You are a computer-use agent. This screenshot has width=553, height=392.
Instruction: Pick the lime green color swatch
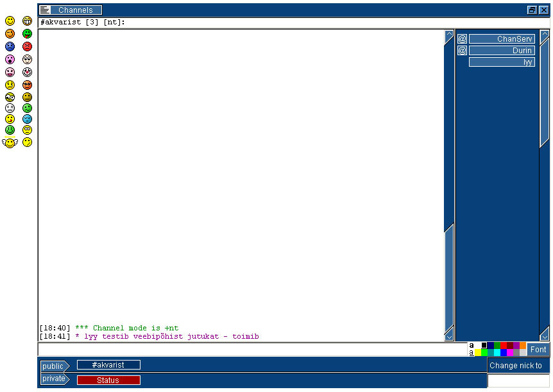tap(484, 352)
